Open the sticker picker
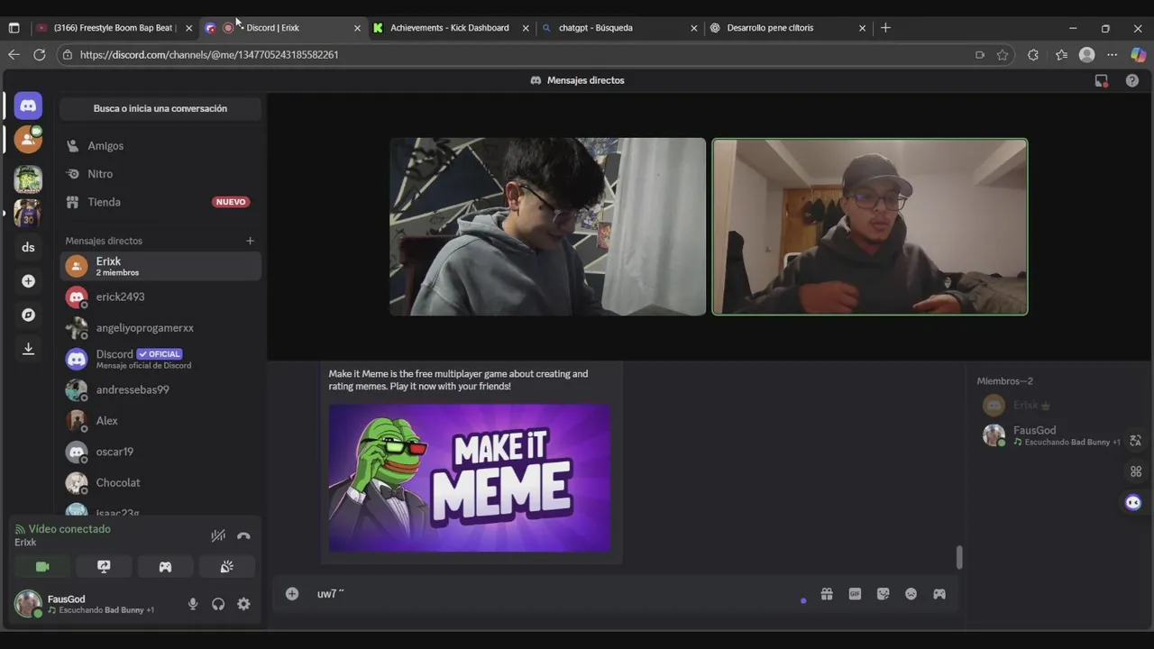Viewport: 1154px width, 649px height. coord(884,594)
